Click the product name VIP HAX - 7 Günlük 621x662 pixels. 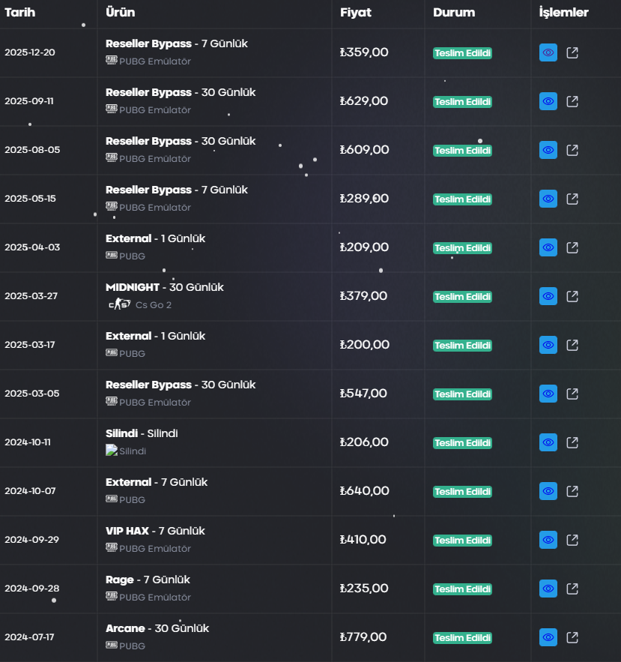coord(155,531)
